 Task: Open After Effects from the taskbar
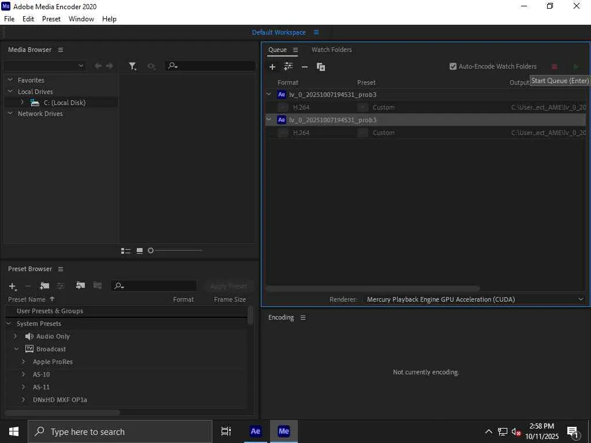point(255,431)
